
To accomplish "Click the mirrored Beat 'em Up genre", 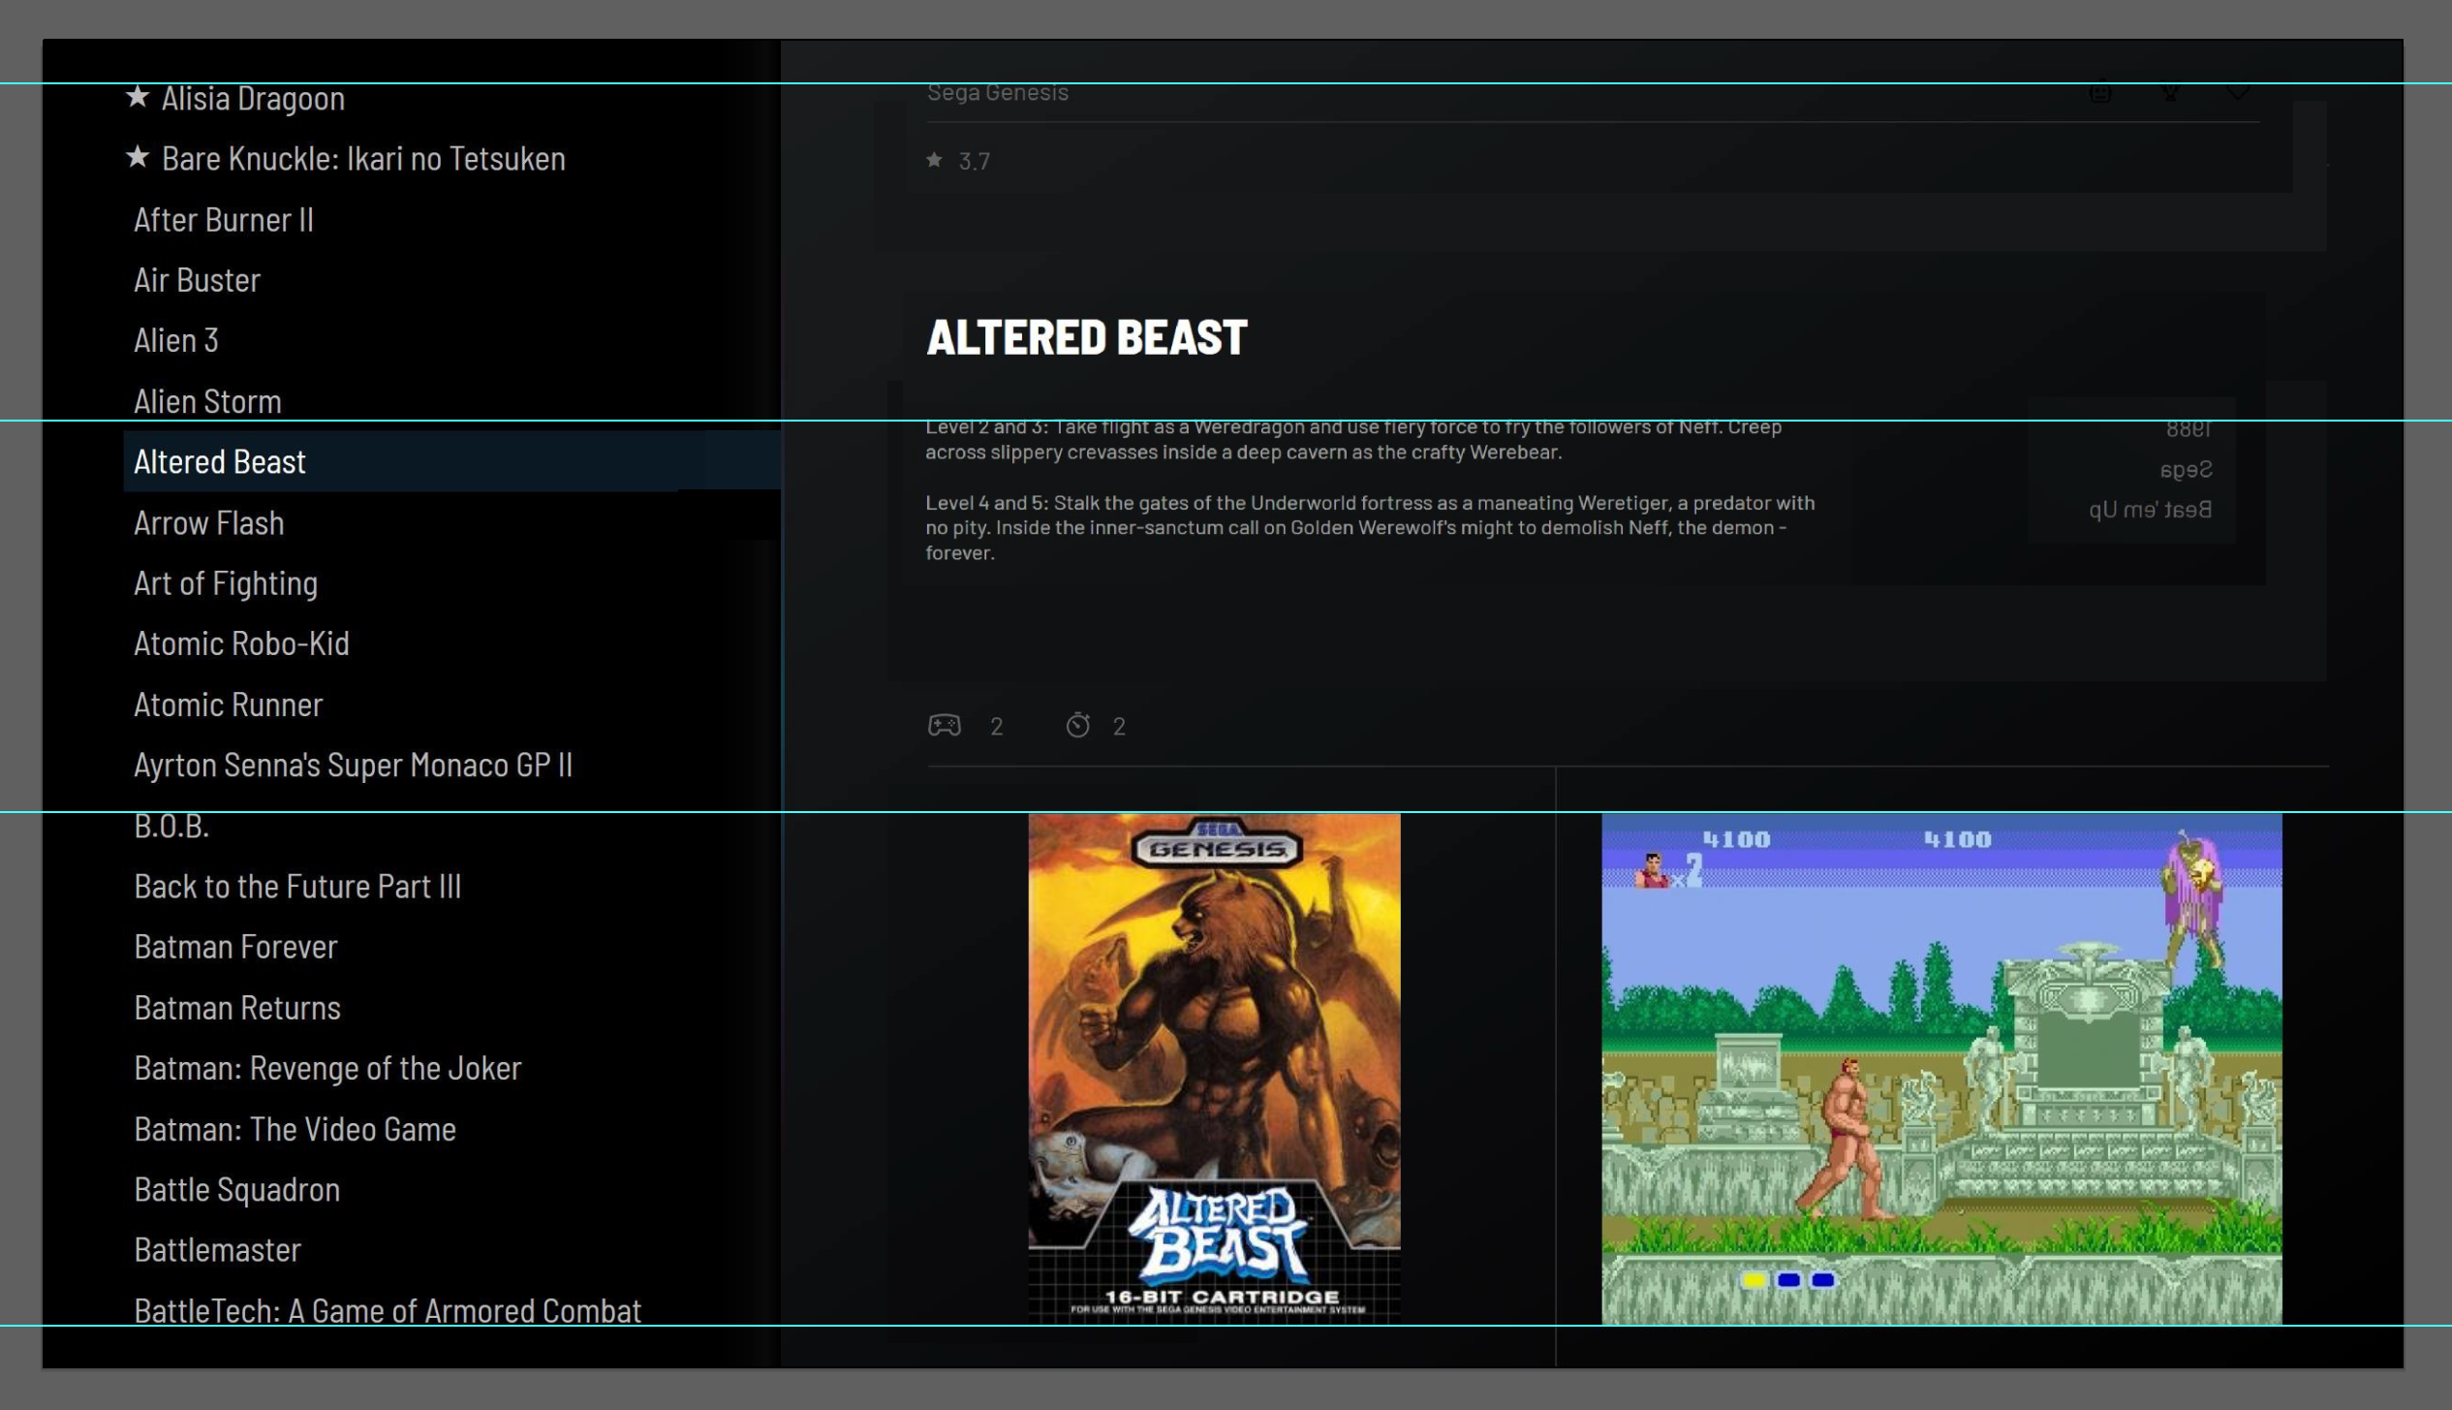I will coord(2151,510).
